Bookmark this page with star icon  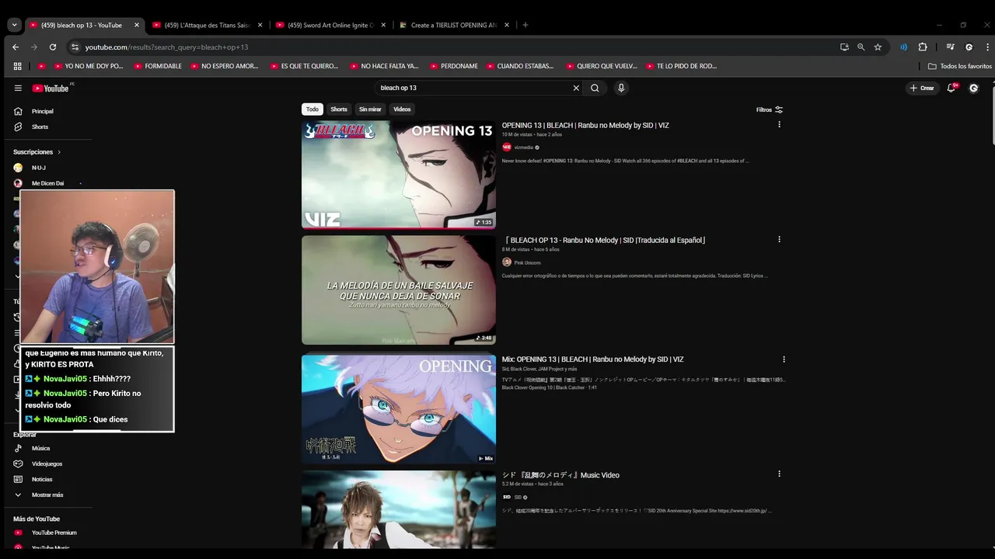click(878, 47)
